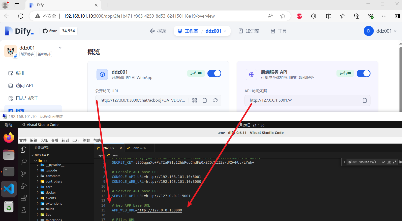Open Visual Studio Code in dock

tap(9, 189)
